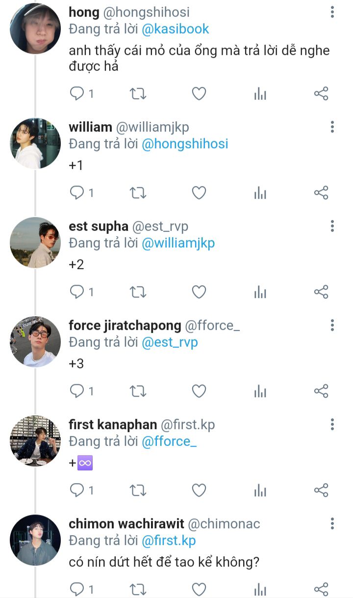Open more options on hong's tweet
Image resolution: width=353 pixels, height=598 pixels.
pyautogui.click(x=332, y=12)
